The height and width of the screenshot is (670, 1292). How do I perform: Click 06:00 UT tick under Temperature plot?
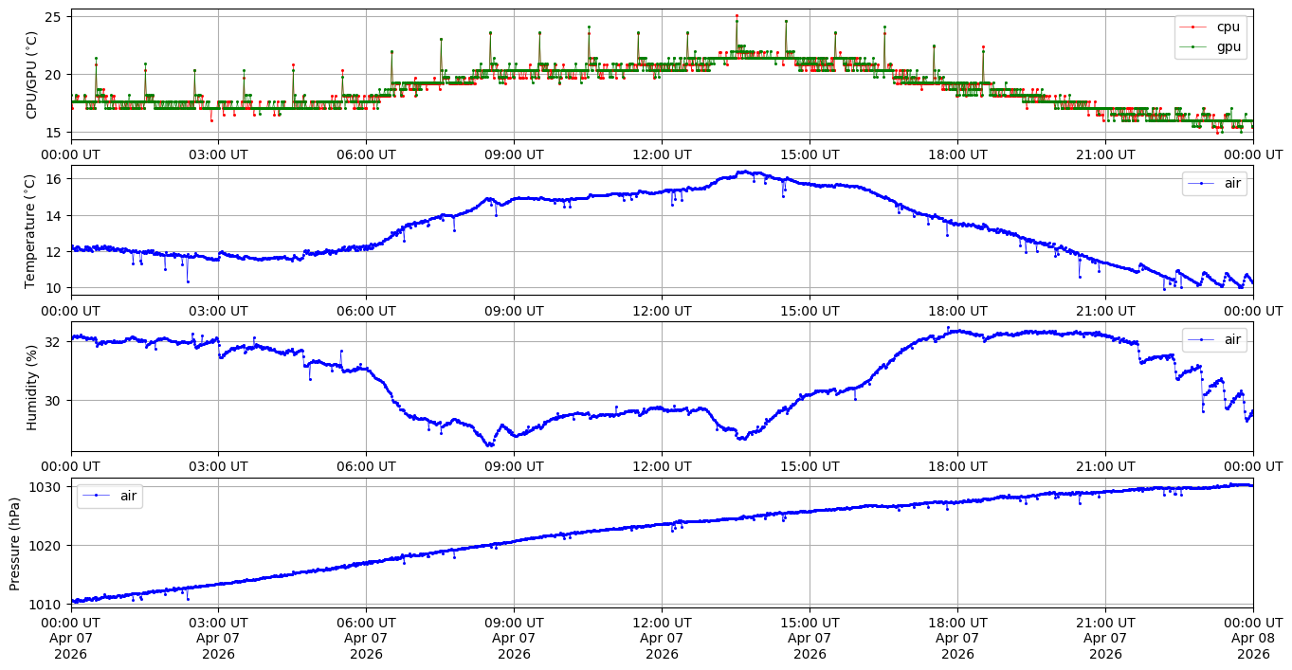(x=366, y=310)
